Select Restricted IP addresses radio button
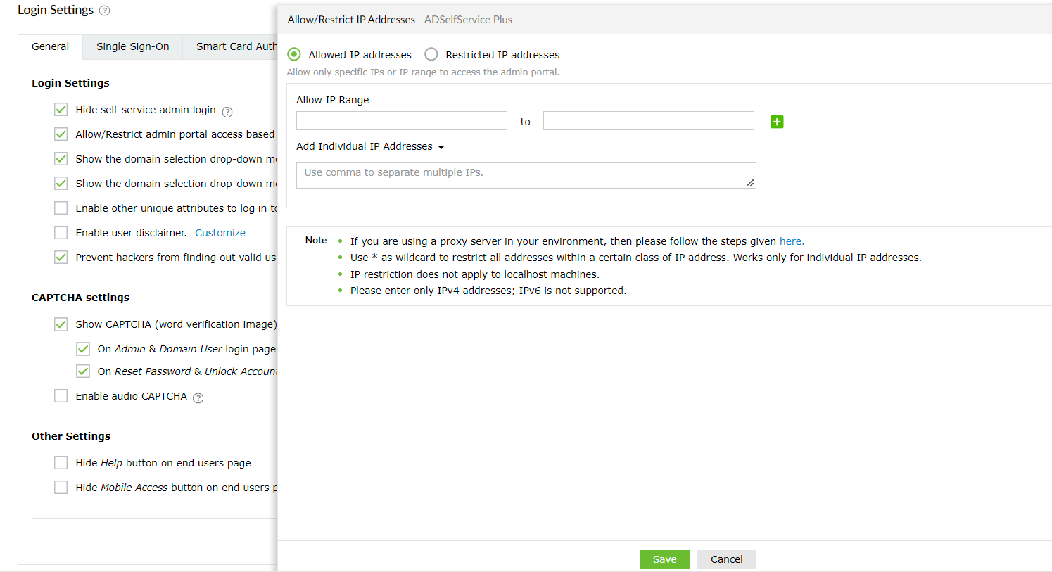This screenshot has width=1052, height=572. 431,54
